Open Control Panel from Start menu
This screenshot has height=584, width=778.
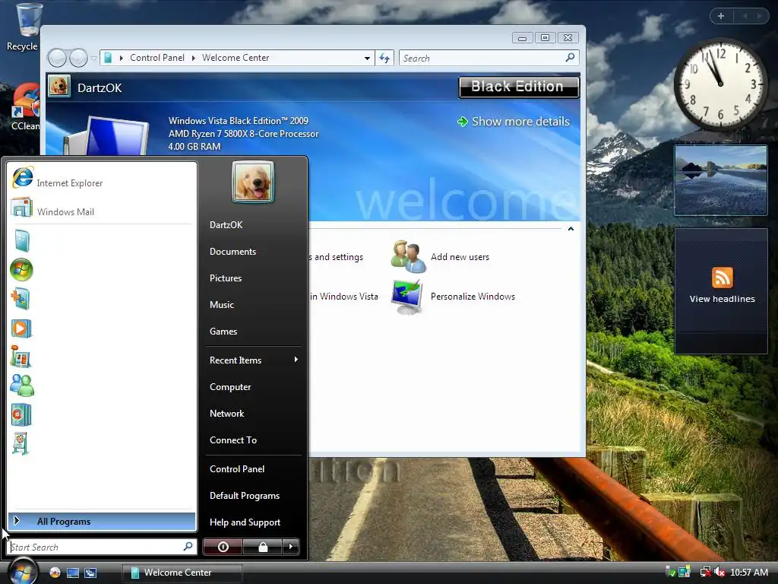click(237, 468)
